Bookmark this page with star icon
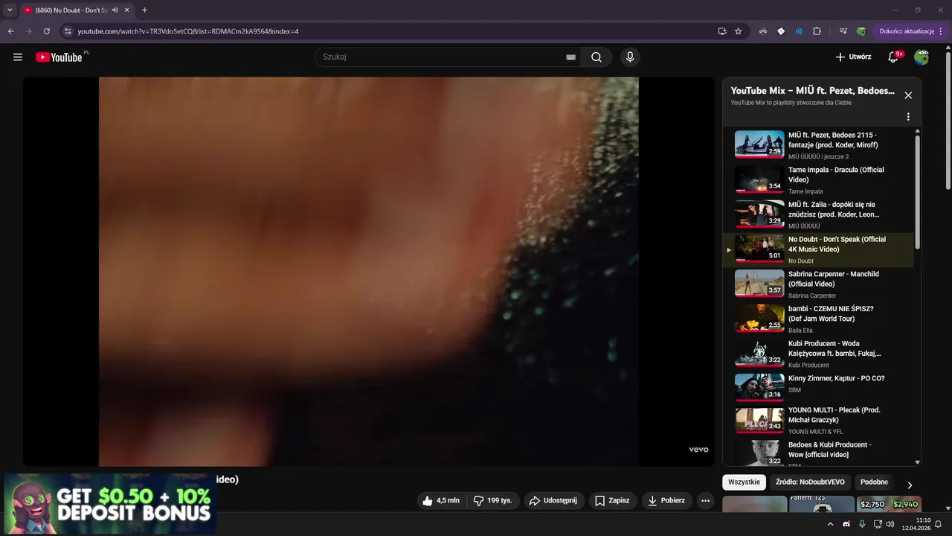Screen dimensions: 952x536 pyautogui.click(x=739, y=31)
